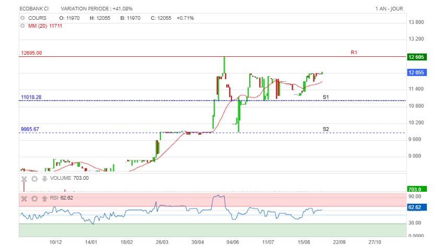This screenshot has height=248, width=442.
Task: Click the 703.0 volume axis tag
Action: pyautogui.click(x=416, y=189)
